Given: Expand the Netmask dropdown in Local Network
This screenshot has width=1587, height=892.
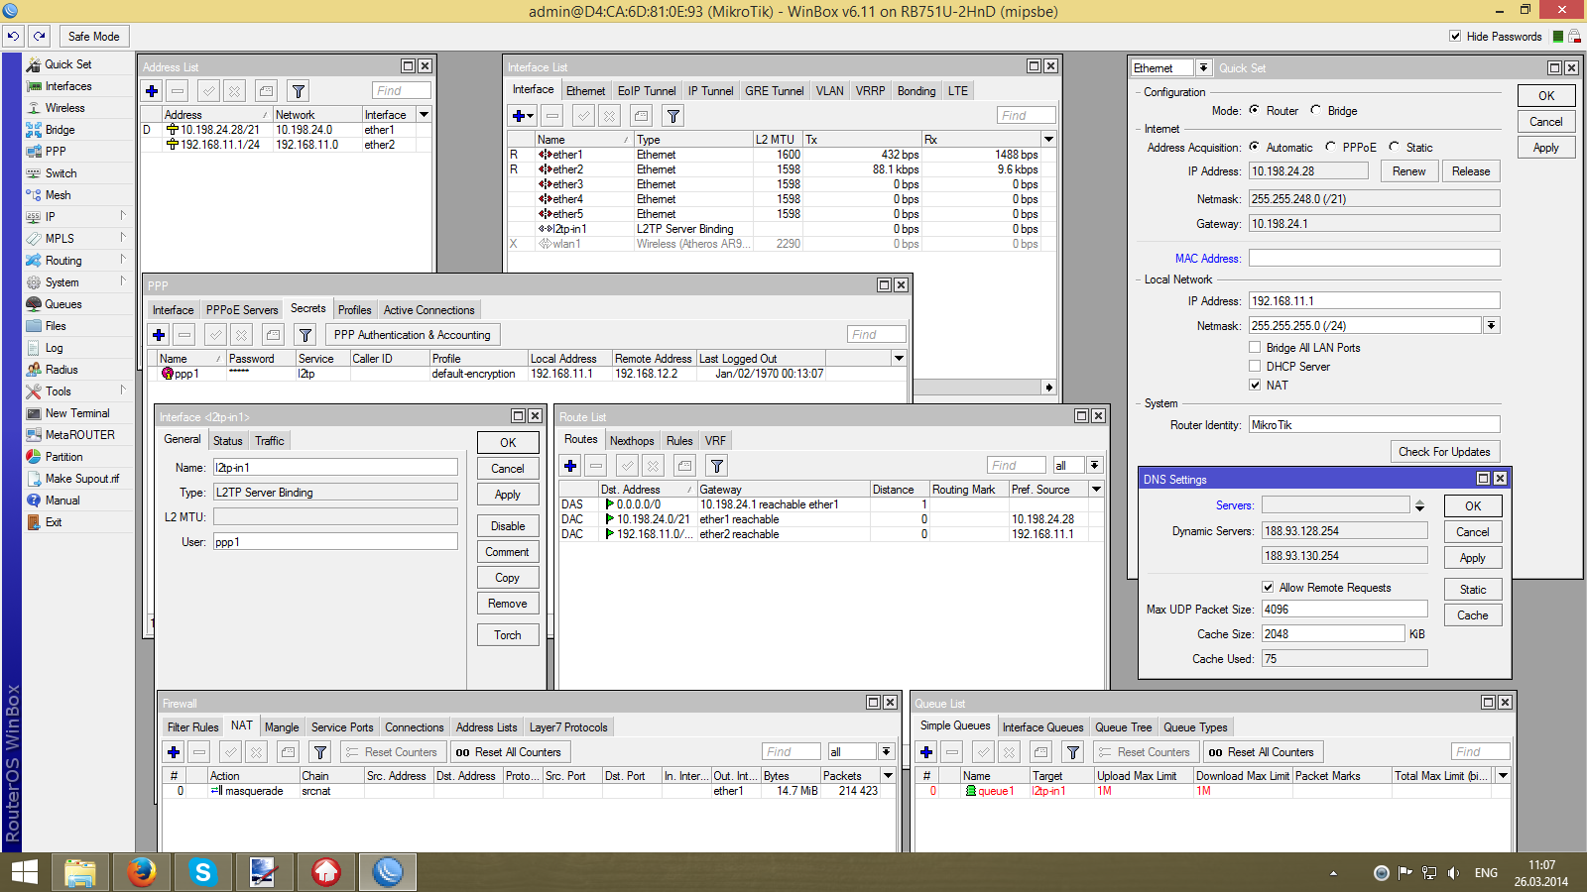Looking at the screenshot, I should pyautogui.click(x=1491, y=325).
